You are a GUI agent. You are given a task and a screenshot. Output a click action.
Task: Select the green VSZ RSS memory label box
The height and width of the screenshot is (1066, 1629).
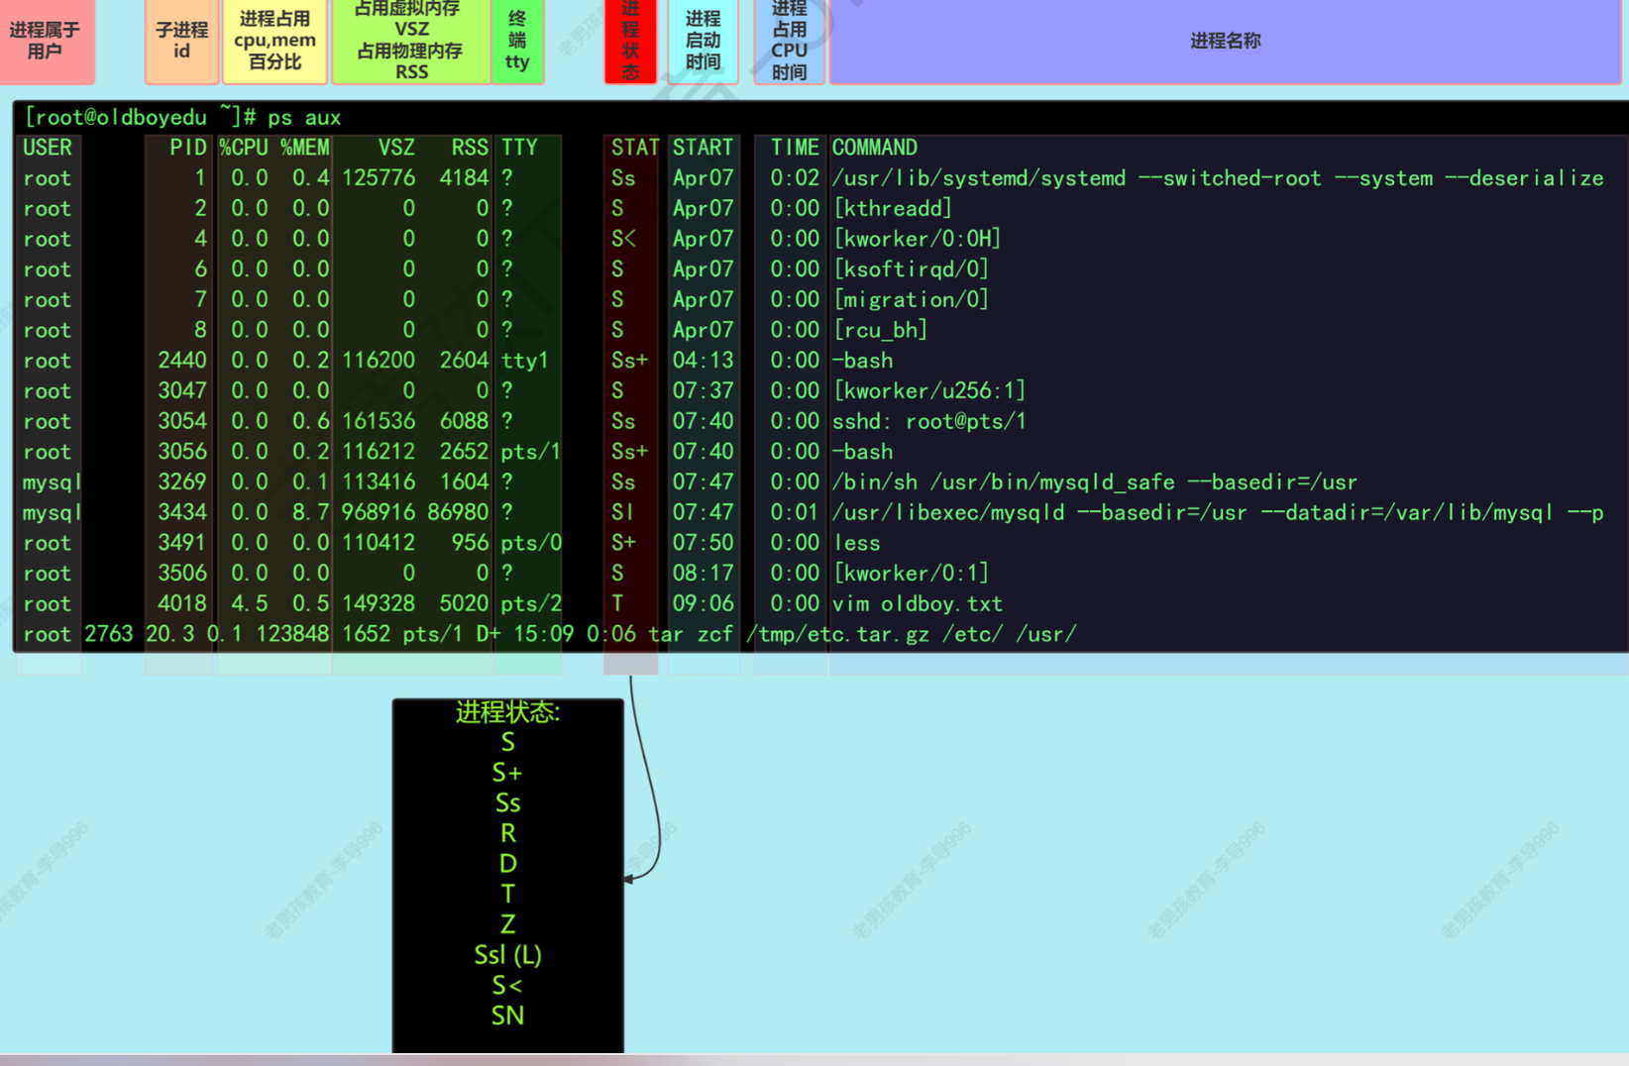click(410, 41)
